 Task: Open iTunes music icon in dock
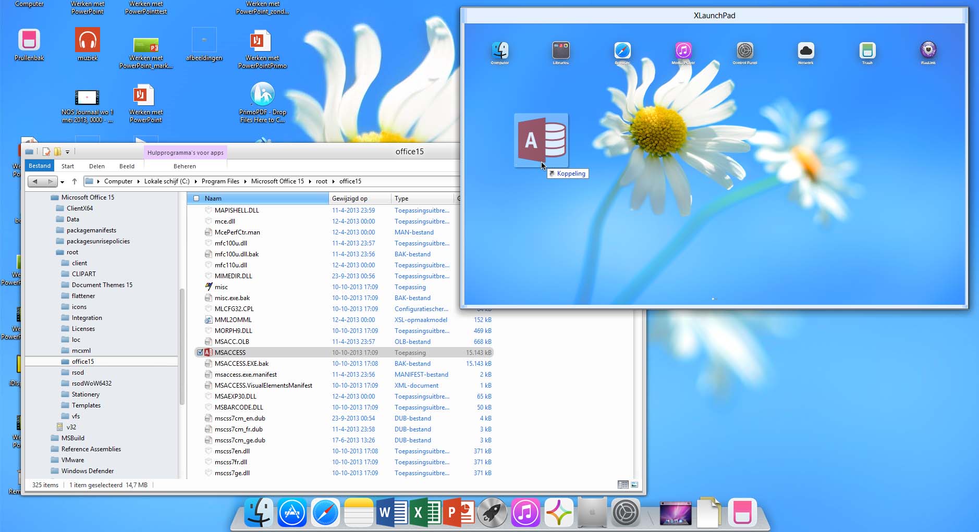click(x=525, y=513)
